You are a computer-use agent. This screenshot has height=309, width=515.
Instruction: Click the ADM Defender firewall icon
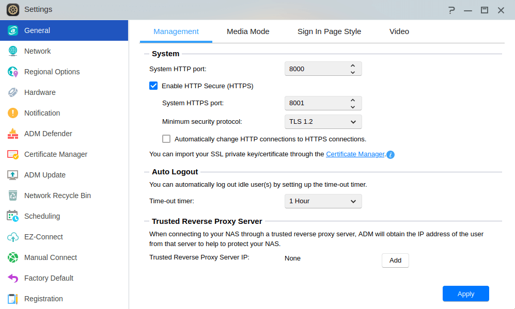click(x=13, y=134)
